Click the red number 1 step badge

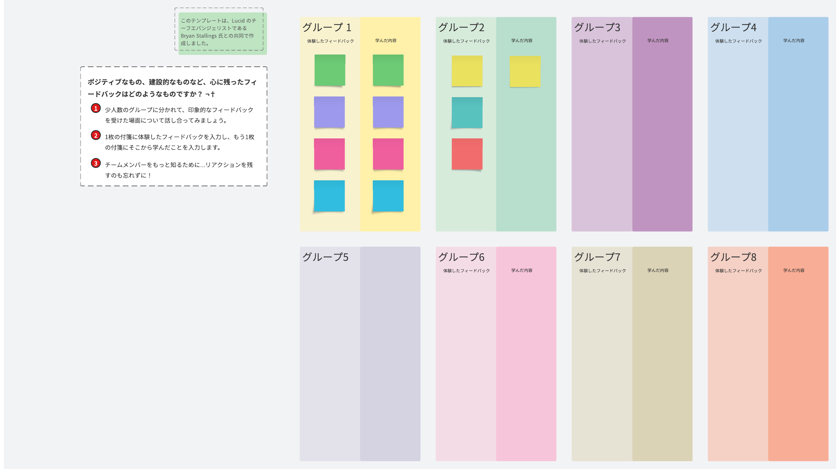click(96, 108)
